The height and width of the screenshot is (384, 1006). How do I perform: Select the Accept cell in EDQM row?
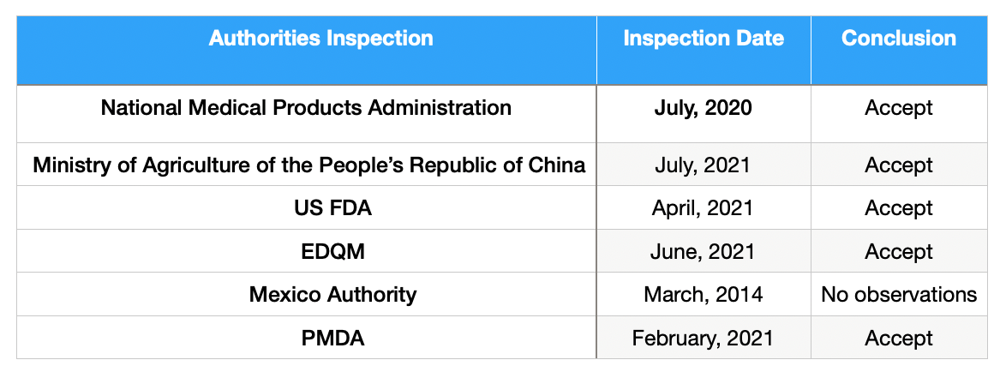pyautogui.click(x=899, y=250)
